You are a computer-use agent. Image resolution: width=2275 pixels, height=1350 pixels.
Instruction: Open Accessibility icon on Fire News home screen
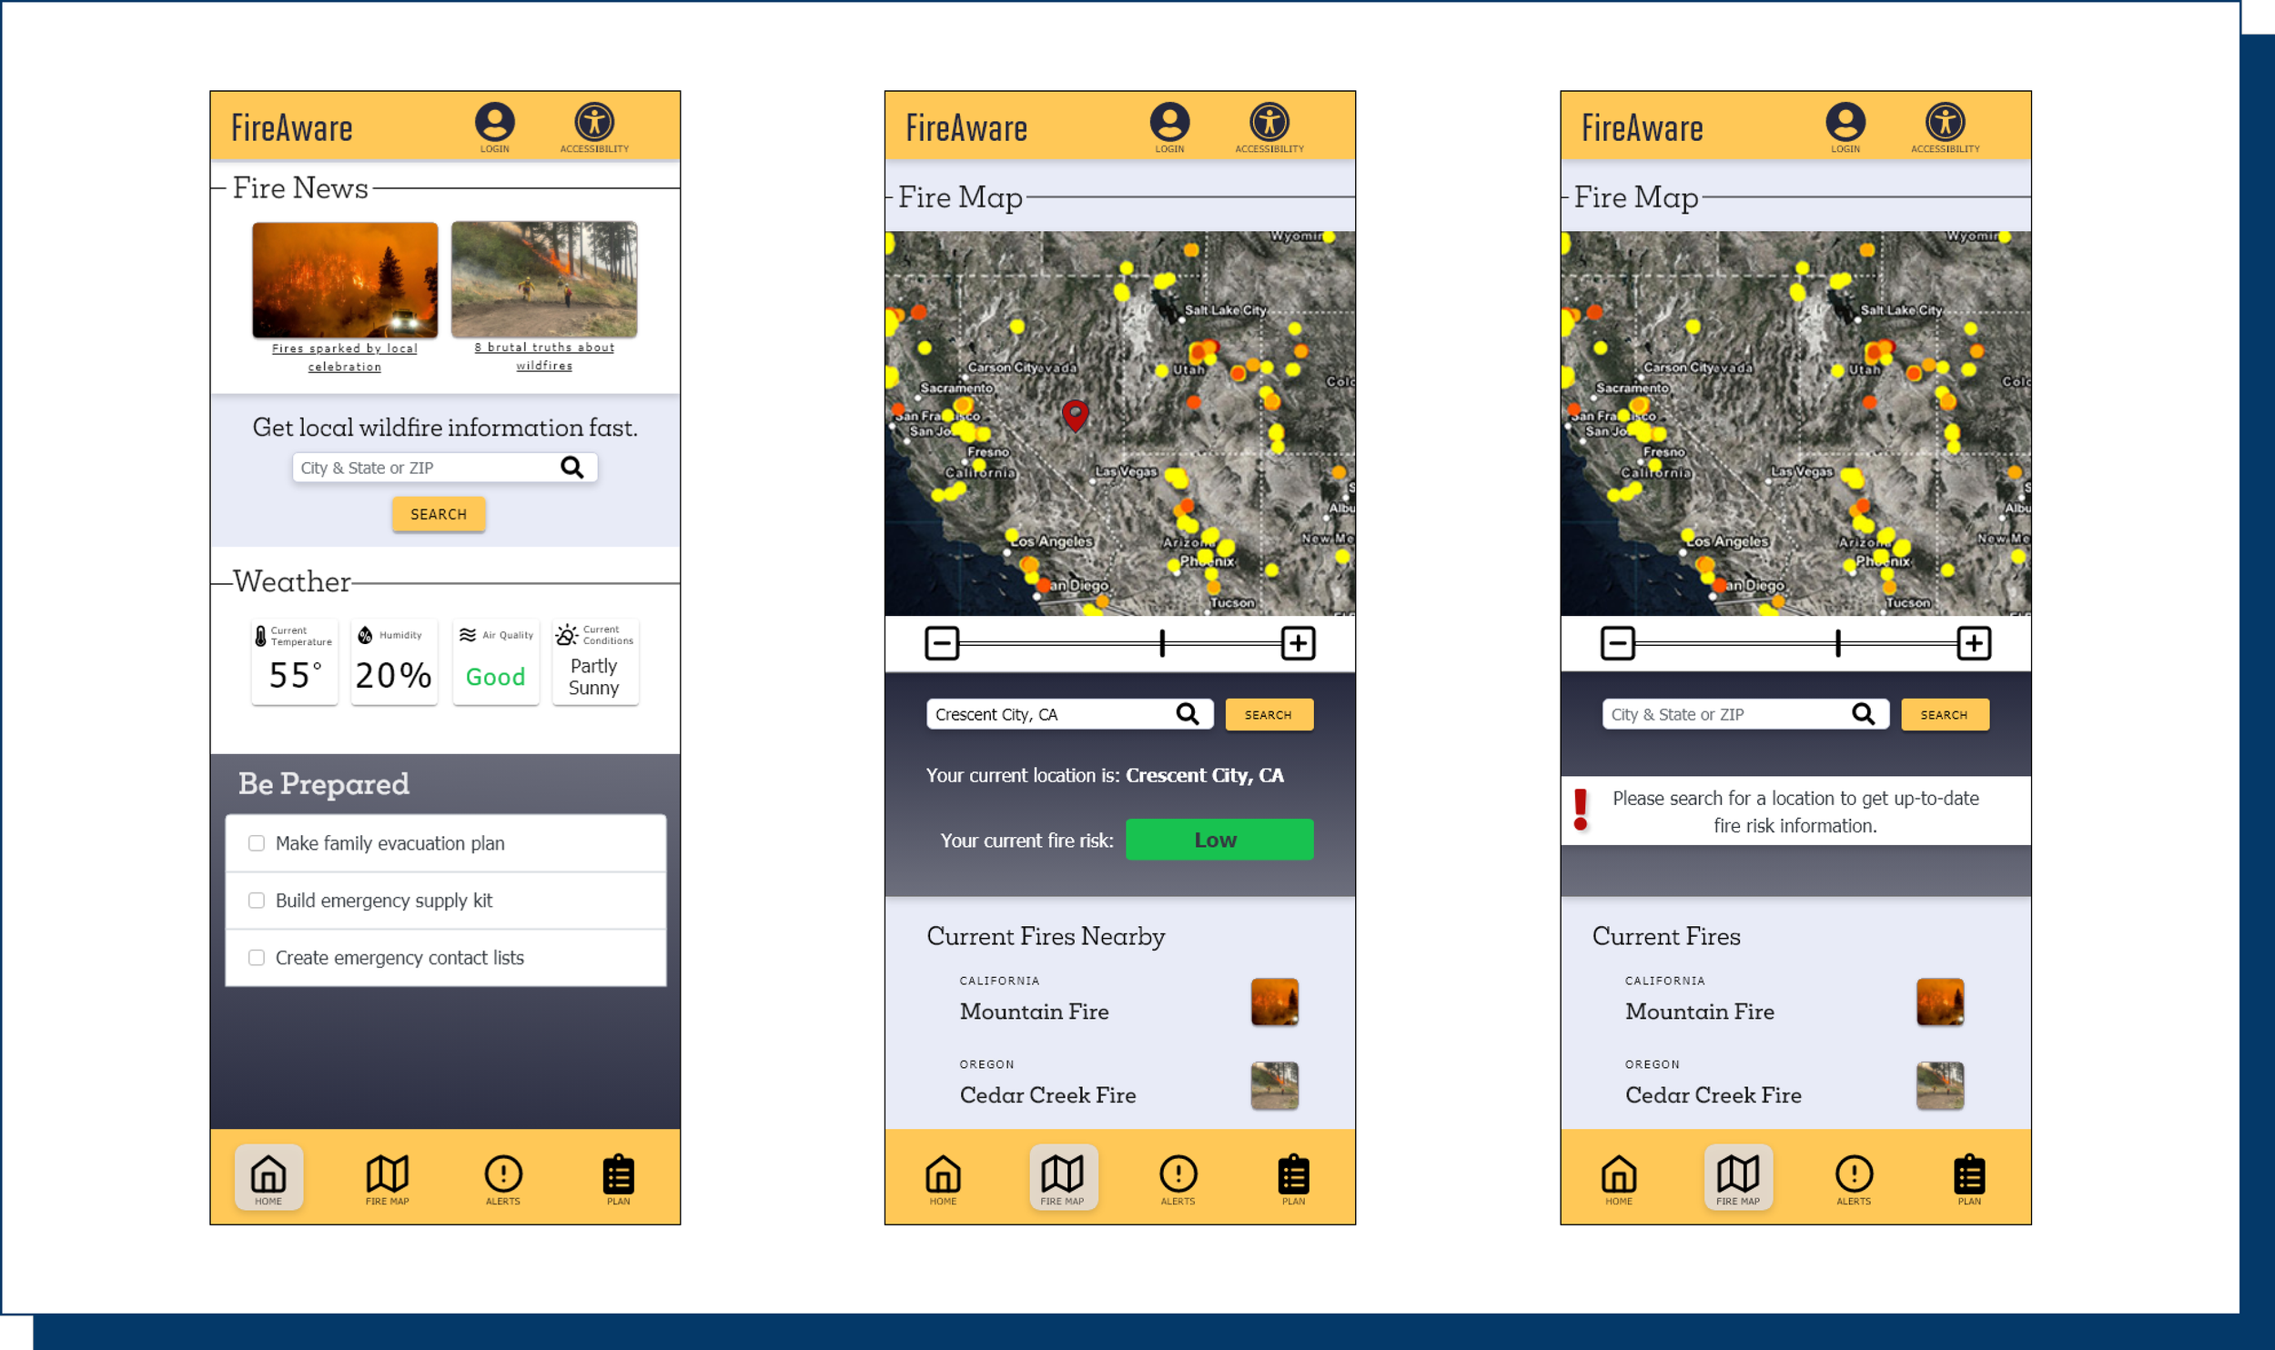[x=594, y=123]
